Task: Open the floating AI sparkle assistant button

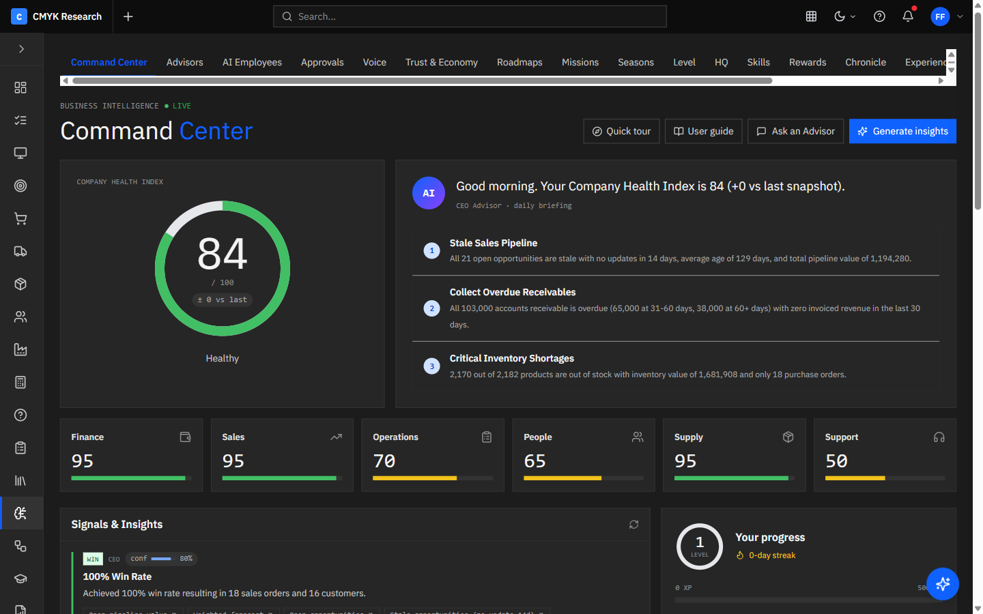Action: [x=943, y=583]
